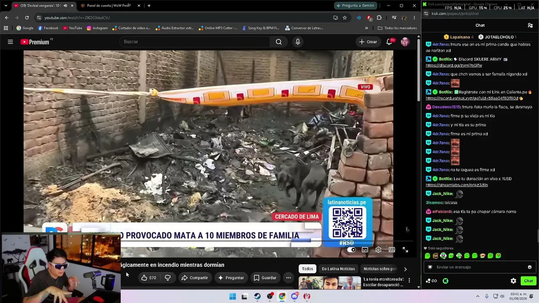This screenshot has width=539, height=303.
Task: Click username elFabian8 in chat
Action: (x=441, y=212)
